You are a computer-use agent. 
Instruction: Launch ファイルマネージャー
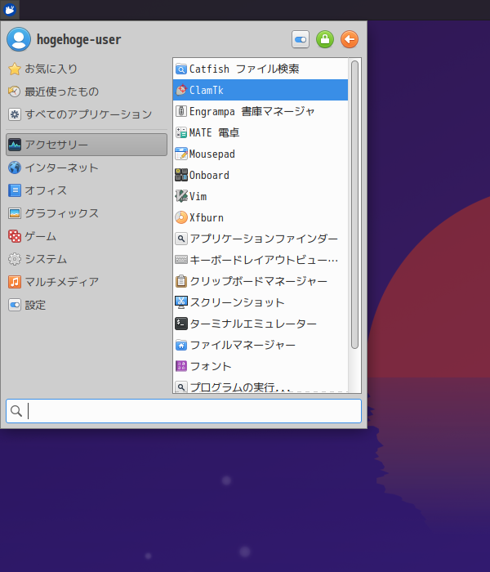tap(261, 345)
